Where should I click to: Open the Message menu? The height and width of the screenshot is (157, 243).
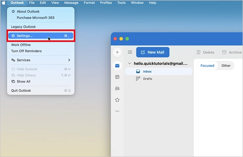71,3
